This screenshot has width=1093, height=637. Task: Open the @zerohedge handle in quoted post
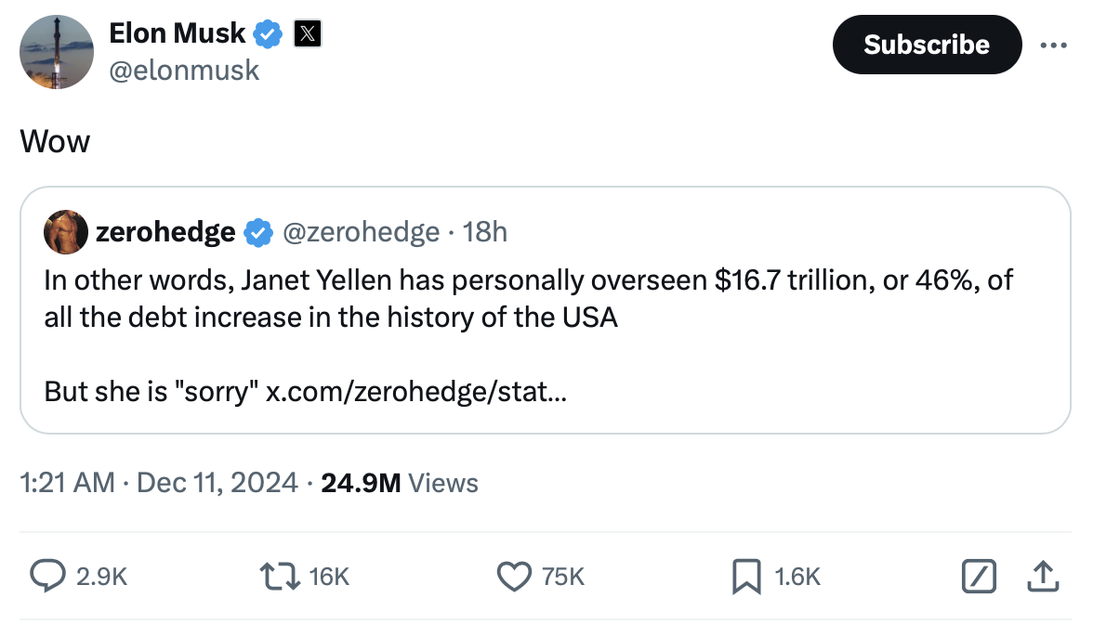point(360,232)
